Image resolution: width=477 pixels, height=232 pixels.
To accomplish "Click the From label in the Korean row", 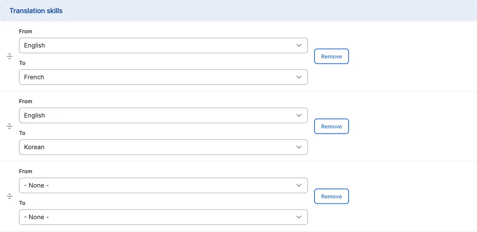I will click(26, 101).
